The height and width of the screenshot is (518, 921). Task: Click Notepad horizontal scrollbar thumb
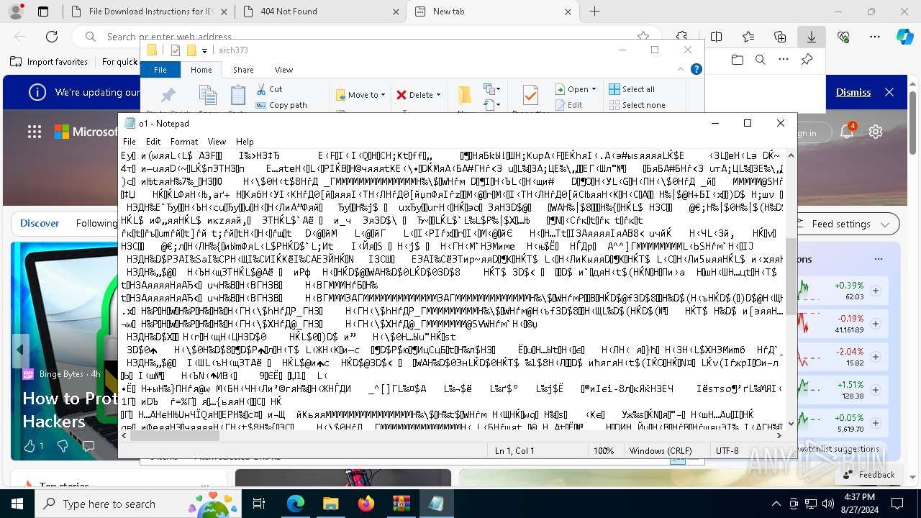coord(174,435)
